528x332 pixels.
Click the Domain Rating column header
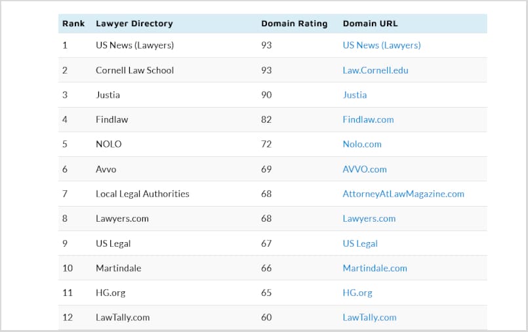pyautogui.click(x=294, y=24)
